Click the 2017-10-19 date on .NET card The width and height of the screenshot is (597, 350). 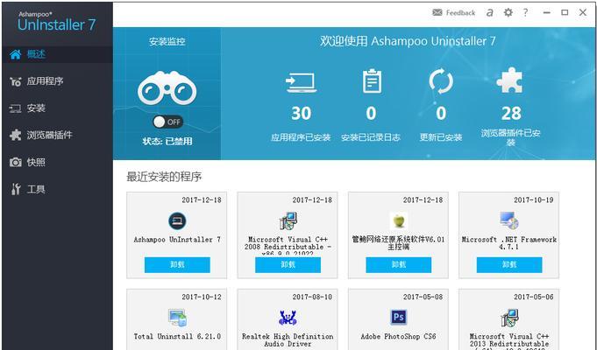[533, 199]
